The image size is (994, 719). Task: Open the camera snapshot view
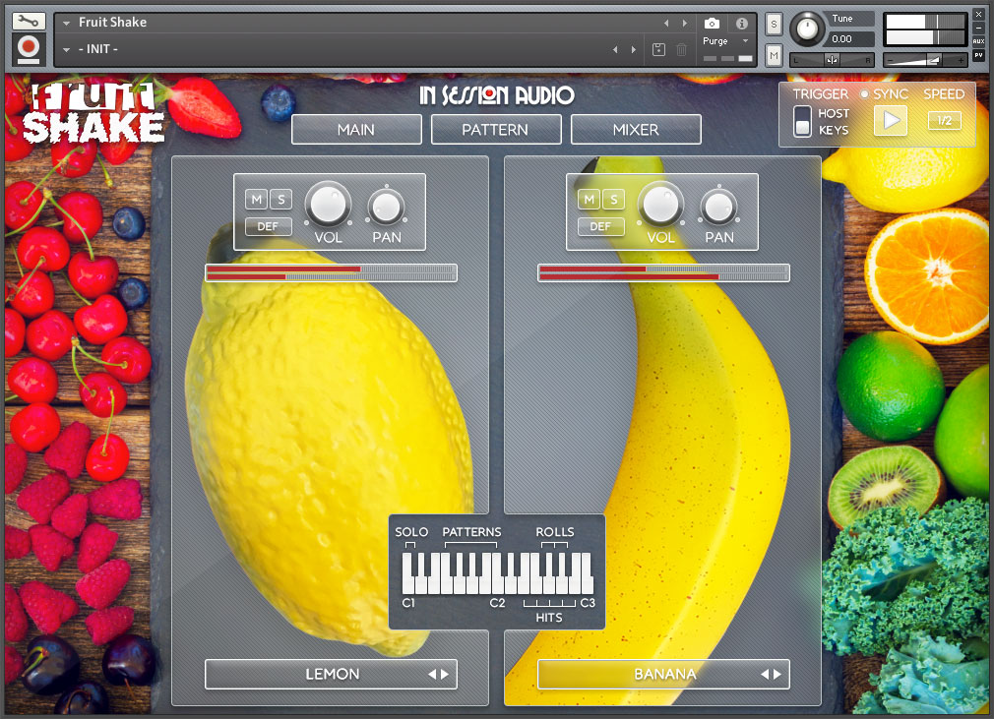point(713,23)
